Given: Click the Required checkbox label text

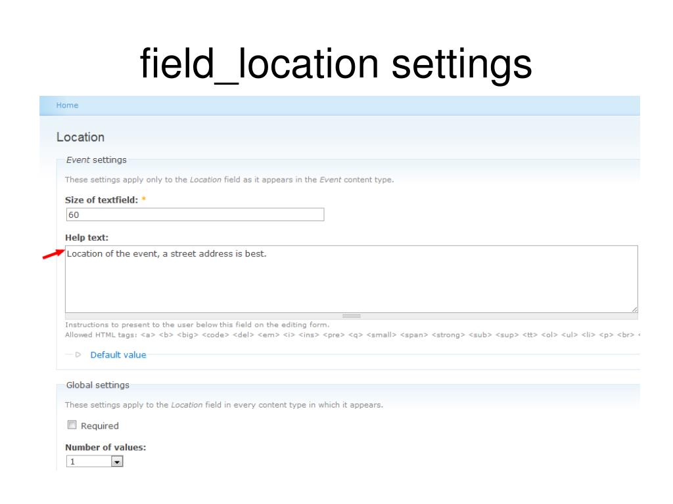Looking at the screenshot, I should pos(100,426).
